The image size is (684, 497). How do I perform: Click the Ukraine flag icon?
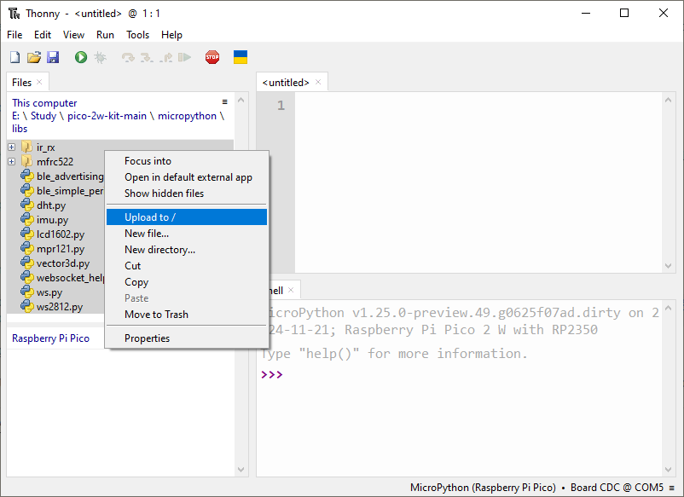coord(241,57)
